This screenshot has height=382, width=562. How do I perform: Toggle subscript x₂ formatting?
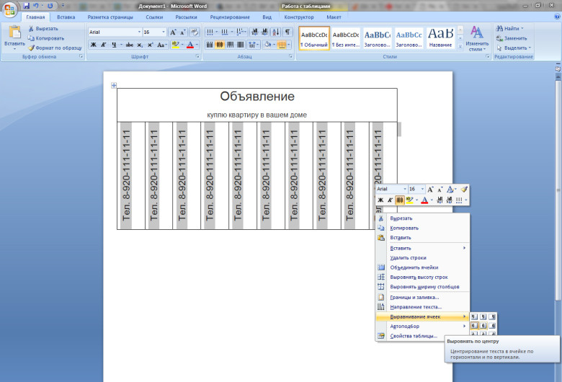click(140, 45)
